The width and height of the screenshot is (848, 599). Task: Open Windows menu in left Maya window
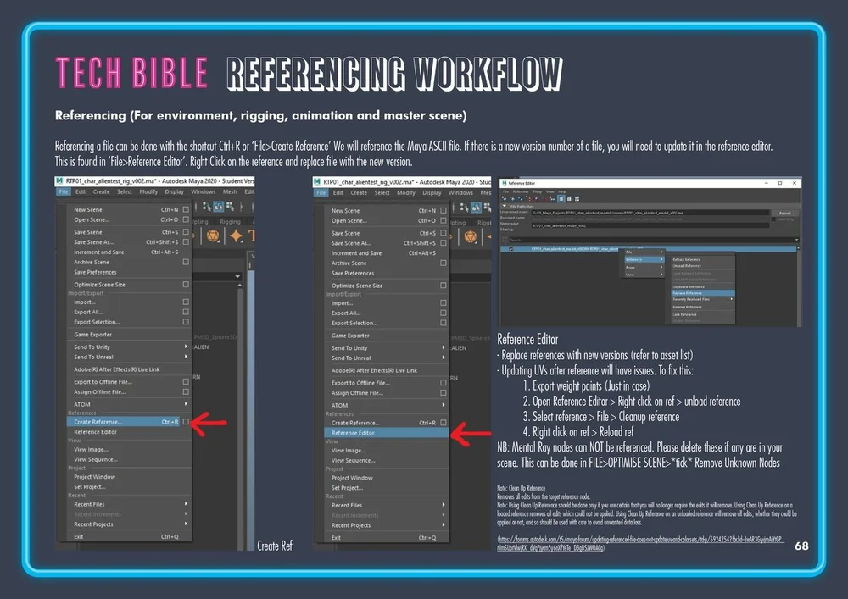pyautogui.click(x=204, y=191)
